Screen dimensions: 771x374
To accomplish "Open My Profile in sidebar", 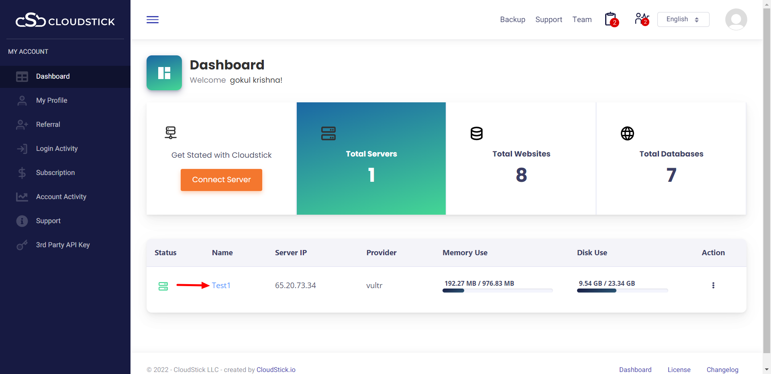I will (x=51, y=100).
